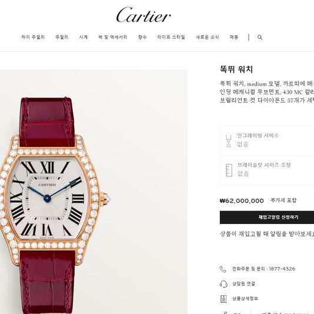
Task: Click the bracelet size ruler icon
Action: [x=229, y=171]
